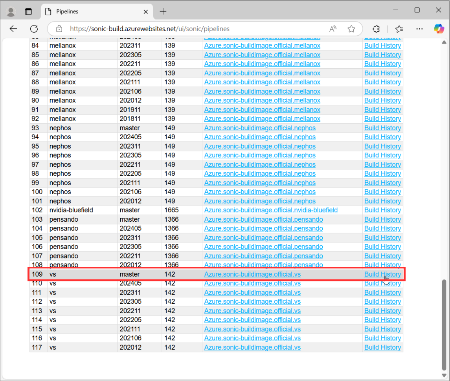Open nephos pipeline link in row 93
This screenshot has width=450, height=381.
(x=260, y=128)
